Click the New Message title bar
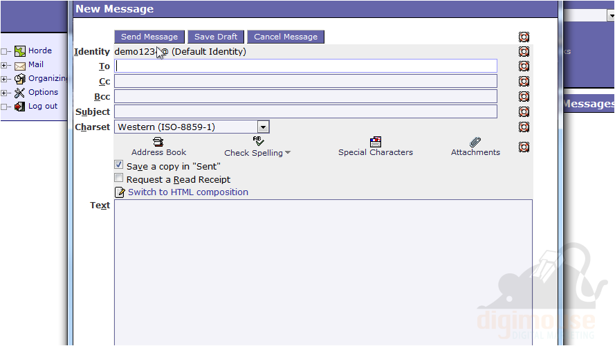This screenshot has height=346, width=615. tap(315, 9)
